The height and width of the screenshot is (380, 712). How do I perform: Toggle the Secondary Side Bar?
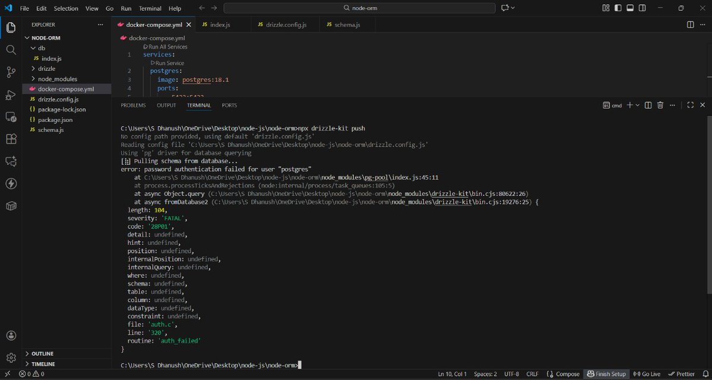pyautogui.click(x=643, y=8)
